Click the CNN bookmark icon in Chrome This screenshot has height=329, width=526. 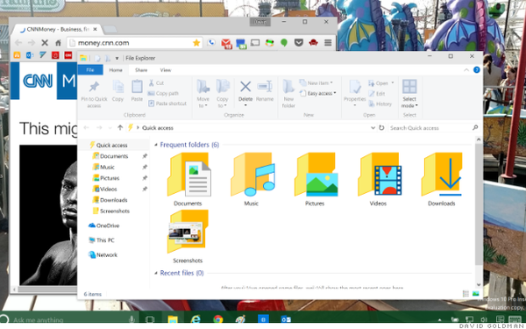(68, 55)
